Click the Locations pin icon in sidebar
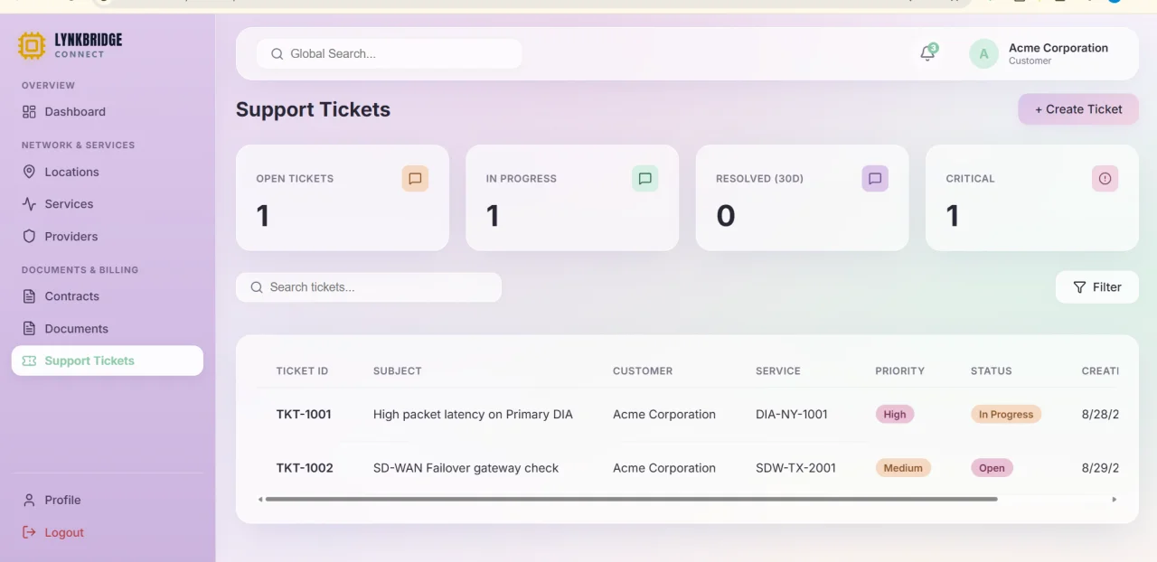This screenshot has height=562, width=1157. (x=29, y=172)
